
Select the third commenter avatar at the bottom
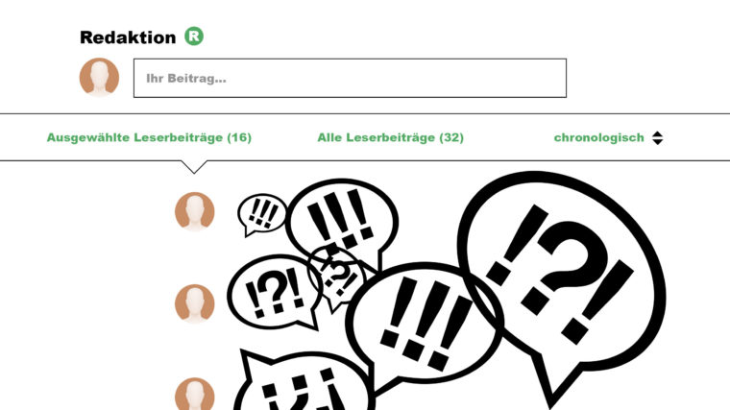coord(195,394)
